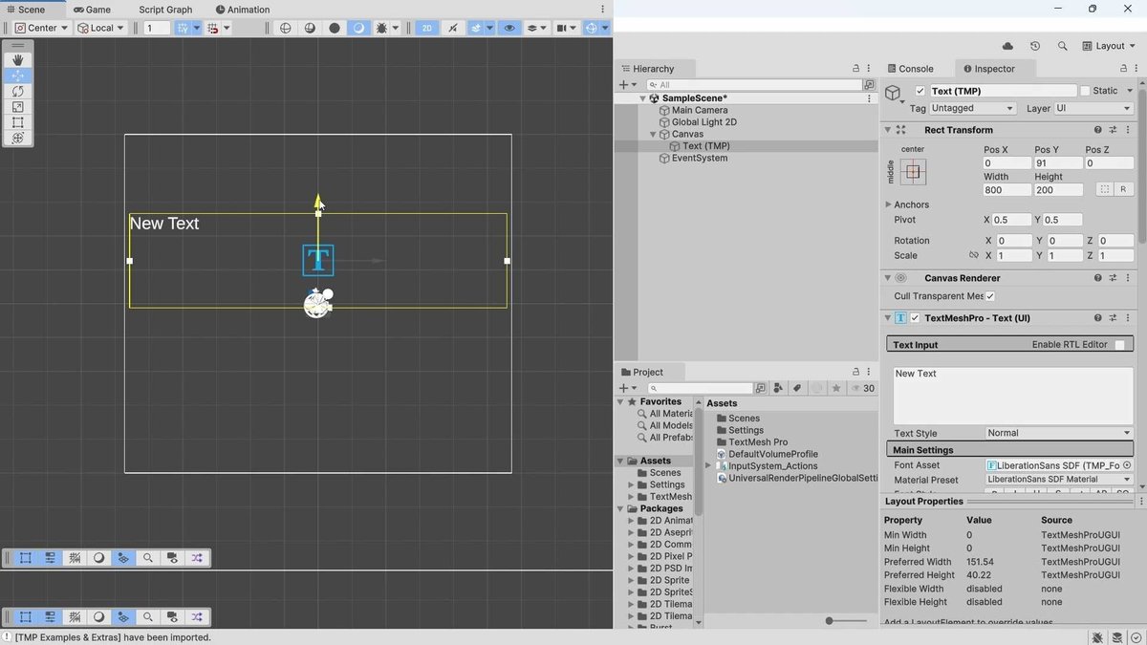The width and height of the screenshot is (1147, 645).
Task: Open the Layer UI dropdown
Action: [x=1093, y=108]
